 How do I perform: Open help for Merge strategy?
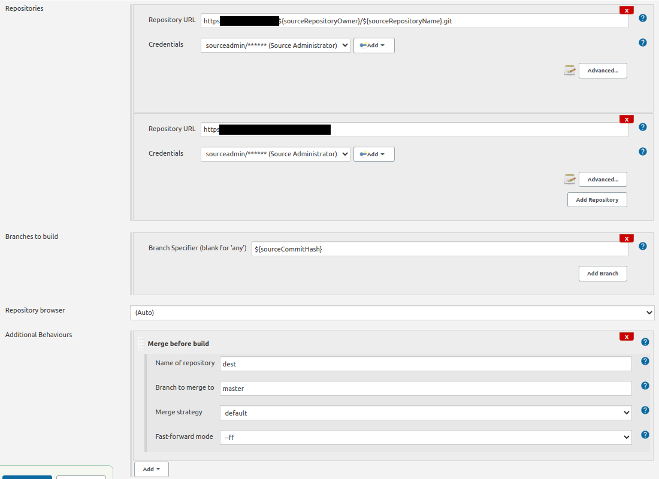(x=645, y=410)
